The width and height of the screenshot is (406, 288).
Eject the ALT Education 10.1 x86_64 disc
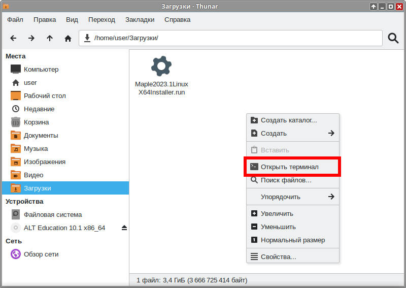click(x=124, y=228)
